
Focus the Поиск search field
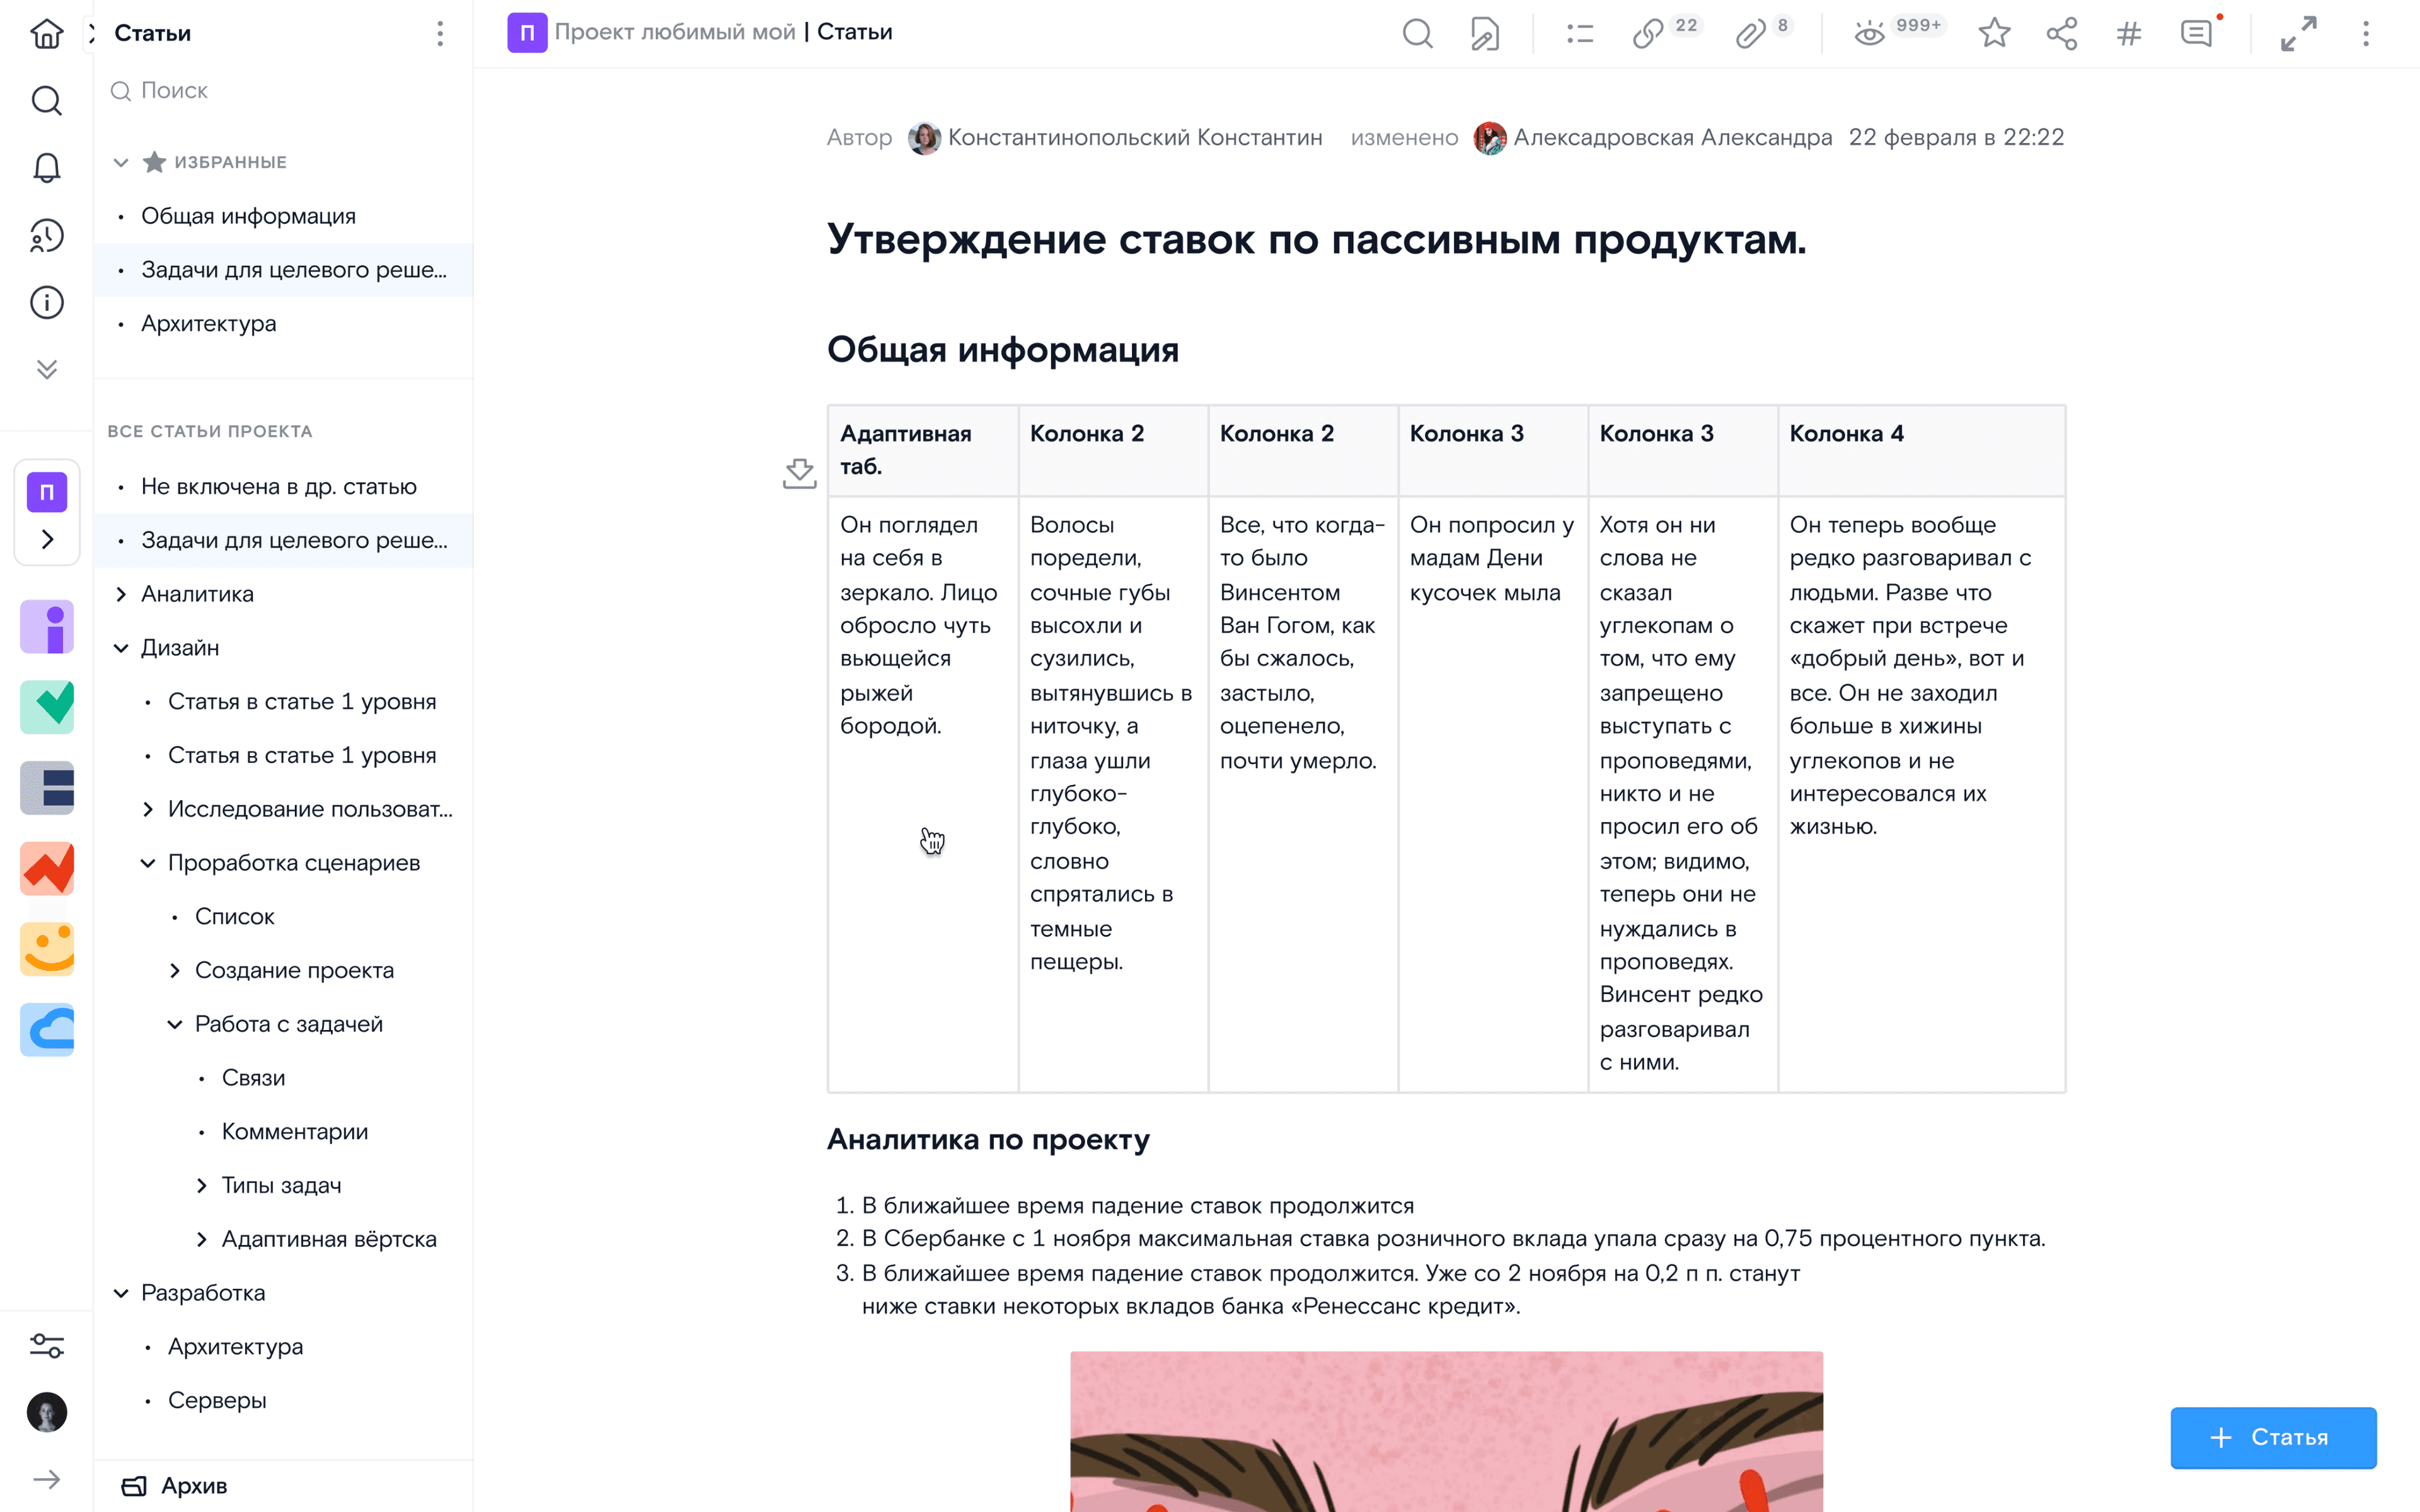click(x=283, y=91)
